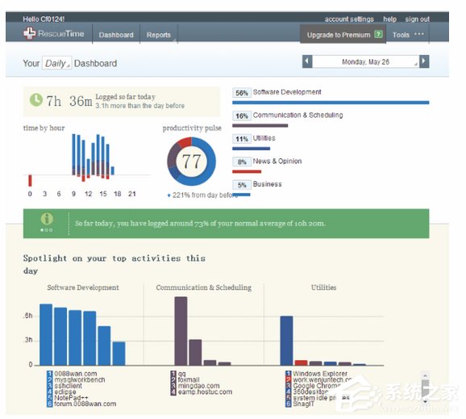Select Business category label
The height and width of the screenshot is (419, 466).
(267, 184)
